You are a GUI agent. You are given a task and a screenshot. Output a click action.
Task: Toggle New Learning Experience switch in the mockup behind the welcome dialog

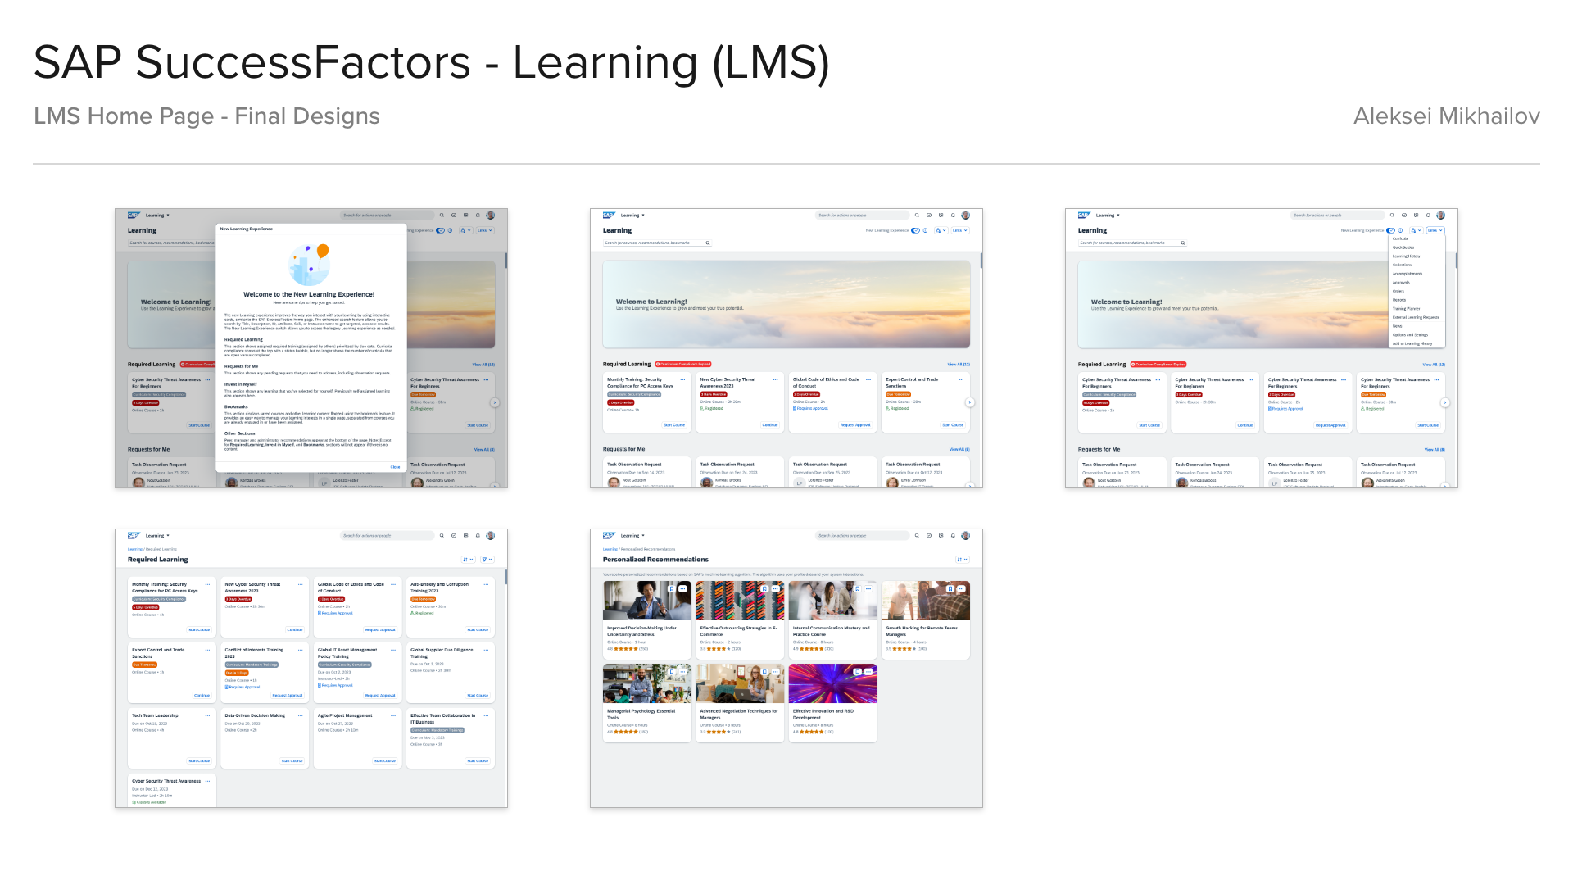(440, 230)
